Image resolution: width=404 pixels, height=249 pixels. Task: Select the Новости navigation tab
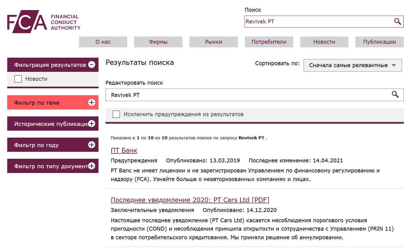(324, 42)
